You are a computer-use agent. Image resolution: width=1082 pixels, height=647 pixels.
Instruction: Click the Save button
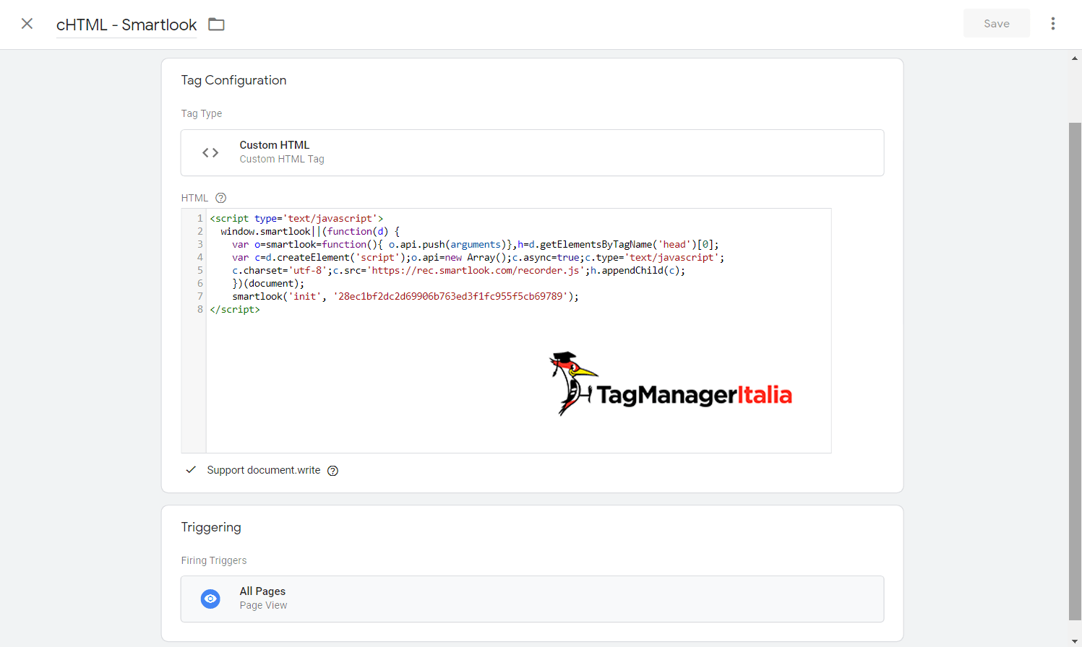click(996, 24)
